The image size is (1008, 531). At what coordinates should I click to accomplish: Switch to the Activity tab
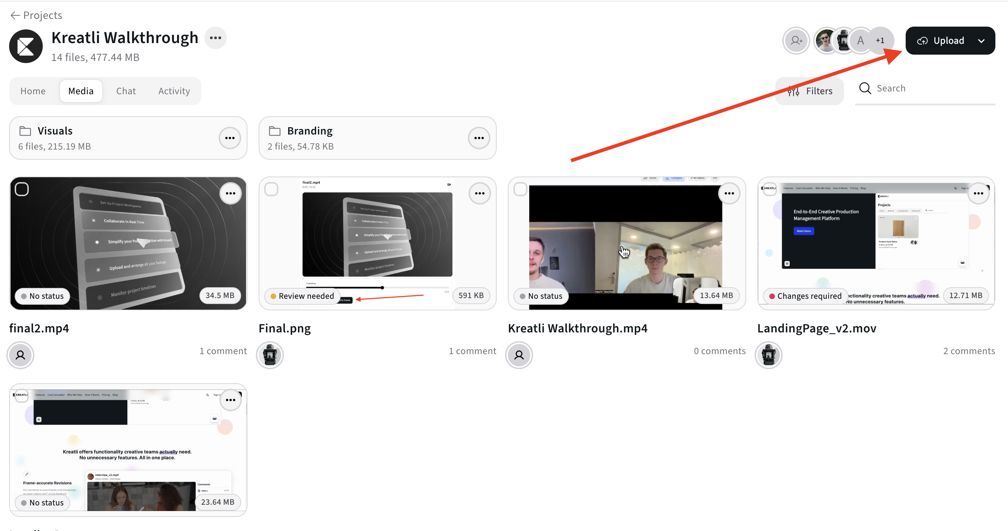(174, 91)
